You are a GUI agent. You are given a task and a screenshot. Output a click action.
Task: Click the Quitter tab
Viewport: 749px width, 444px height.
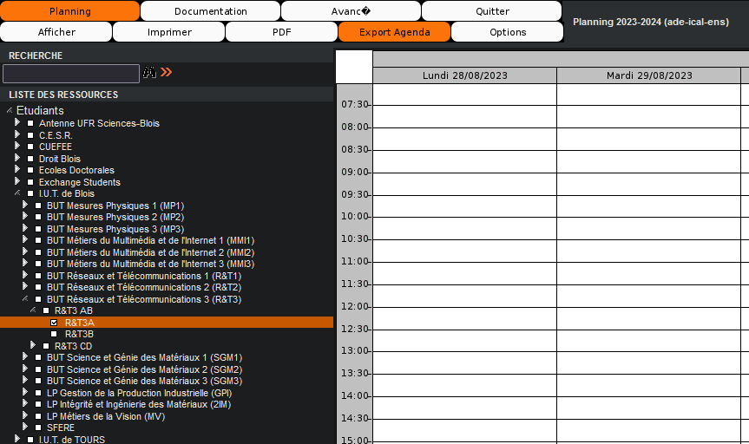492,11
